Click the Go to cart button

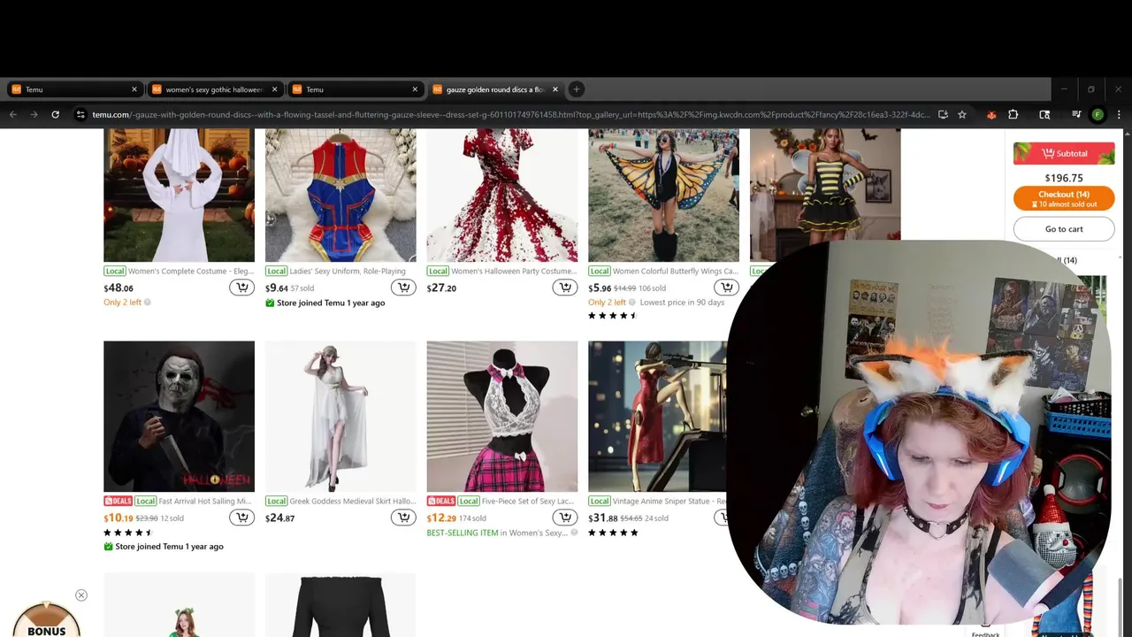tap(1064, 229)
